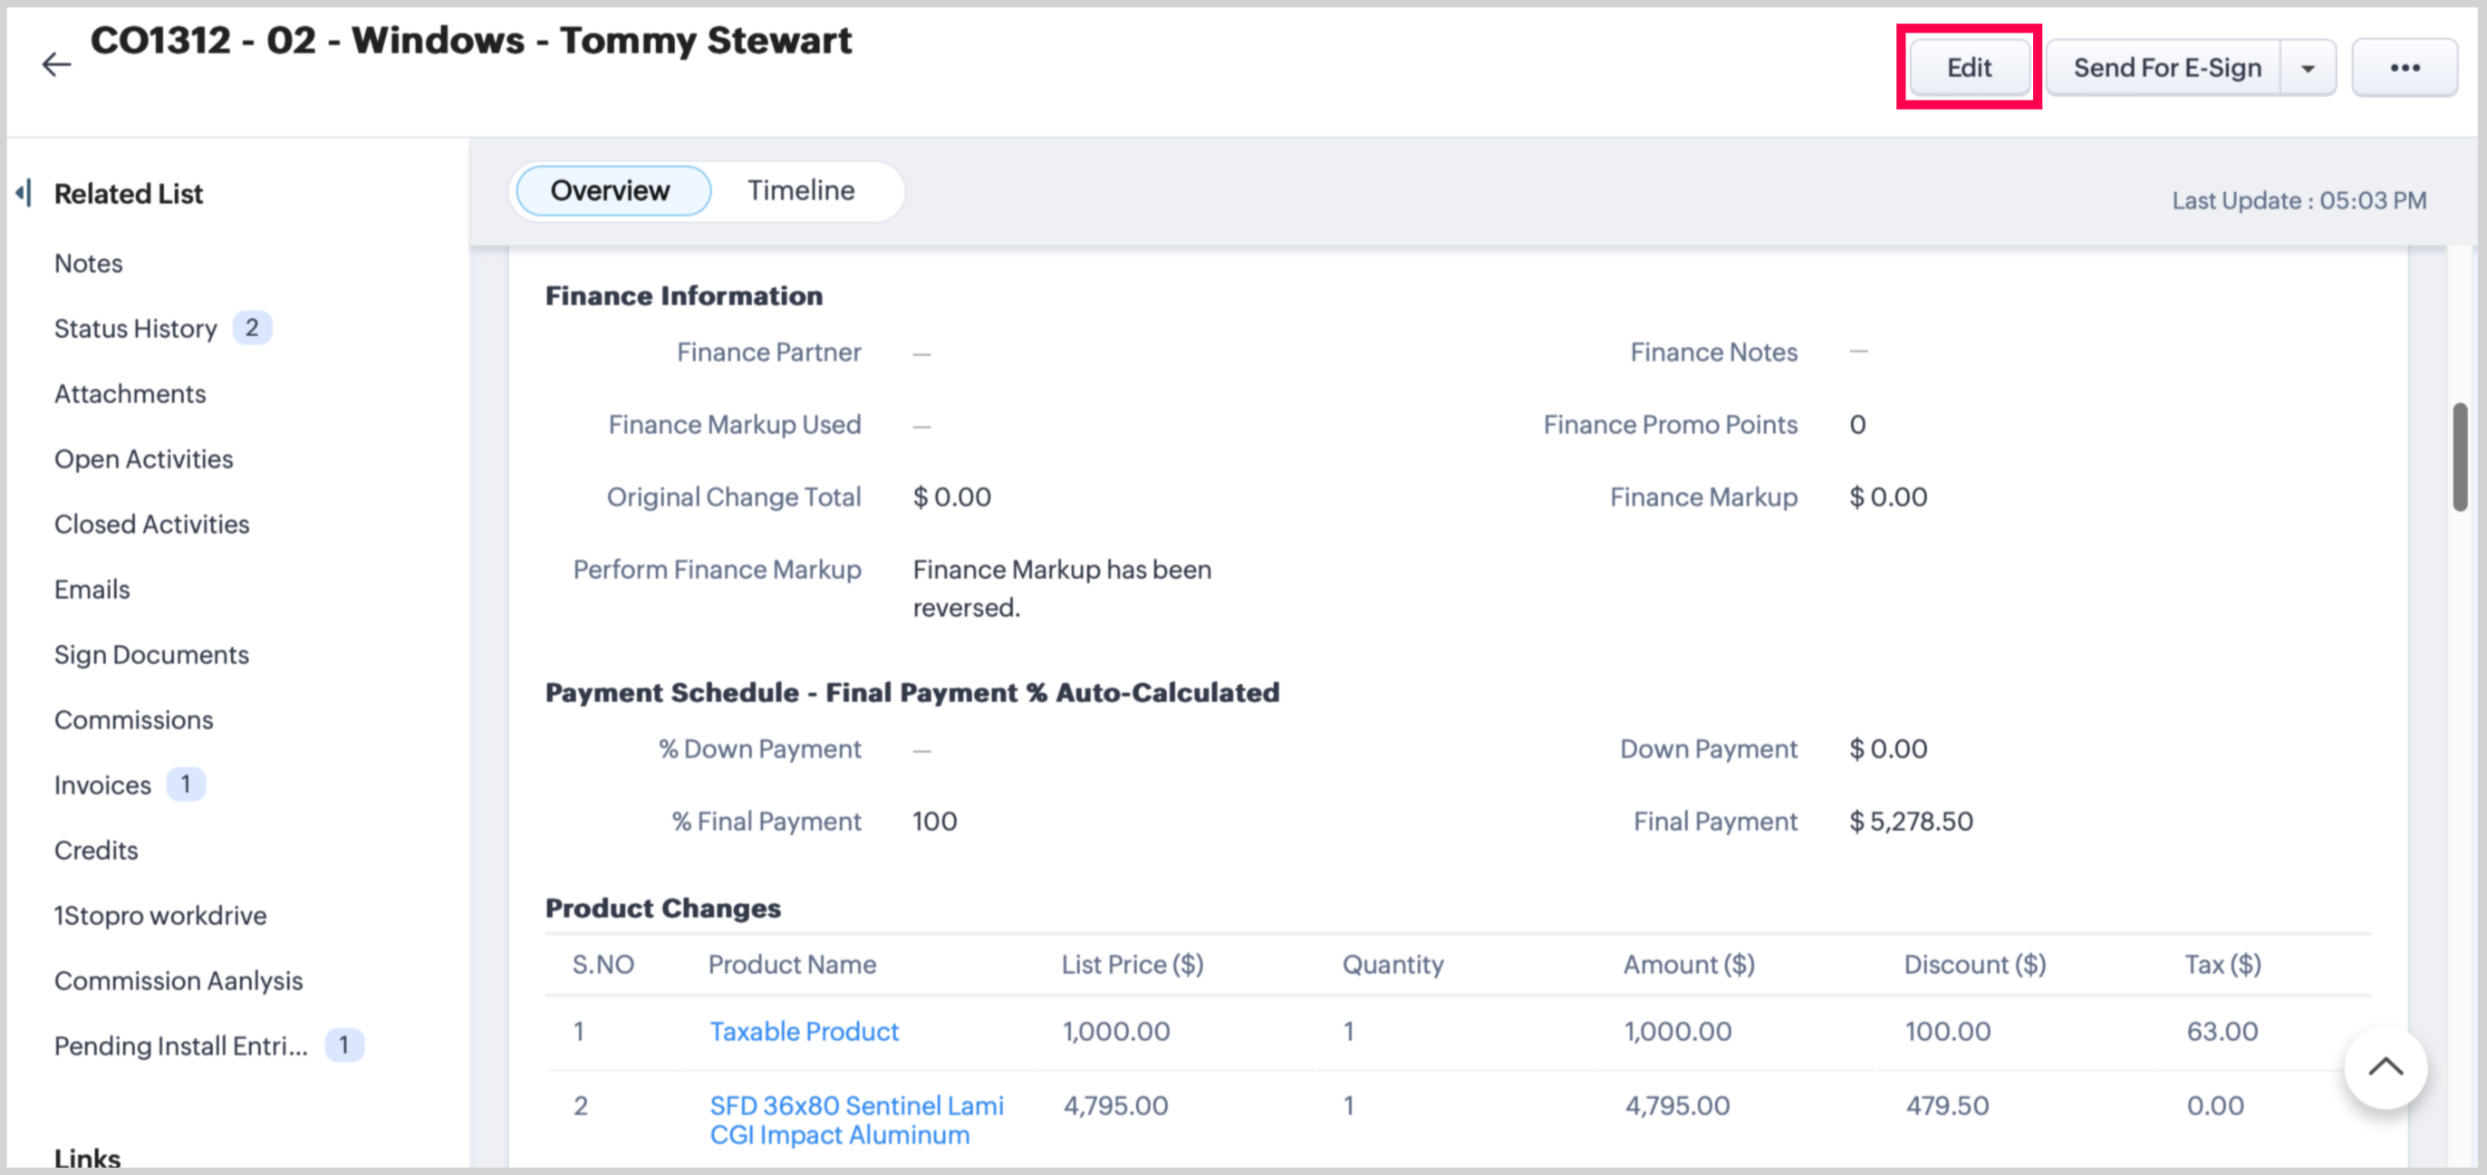The image size is (2487, 1175).
Task: Open the Taxable Product link
Action: coord(804,1031)
